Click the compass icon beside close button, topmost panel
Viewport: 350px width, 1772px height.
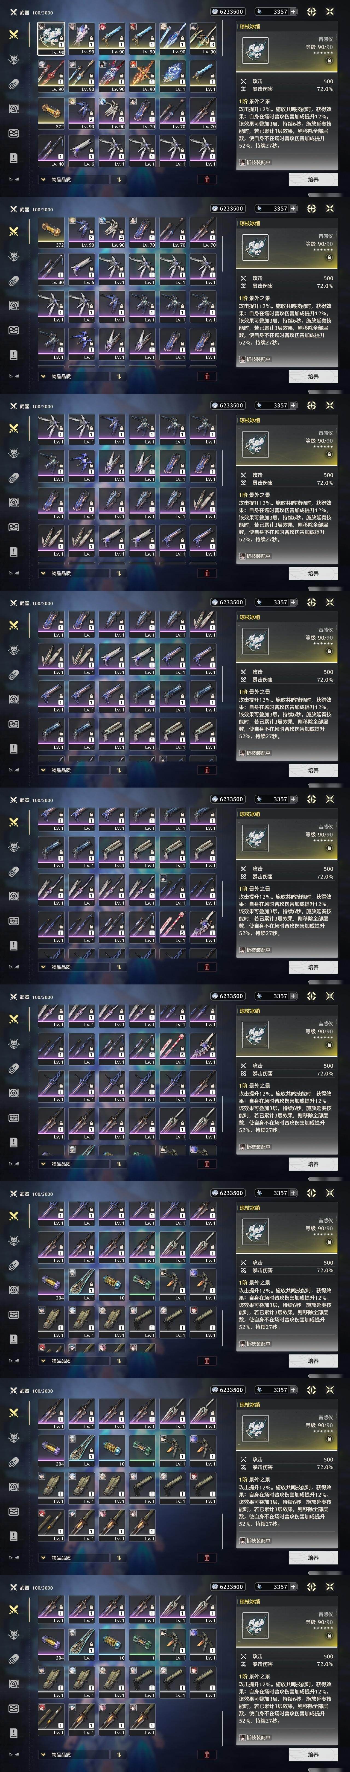(x=311, y=12)
